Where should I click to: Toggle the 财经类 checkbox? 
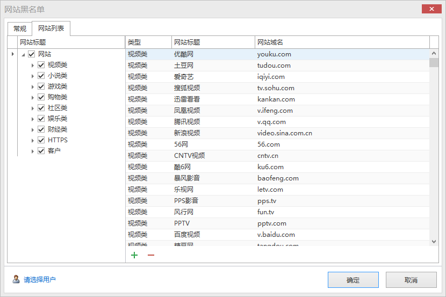pos(41,129)
